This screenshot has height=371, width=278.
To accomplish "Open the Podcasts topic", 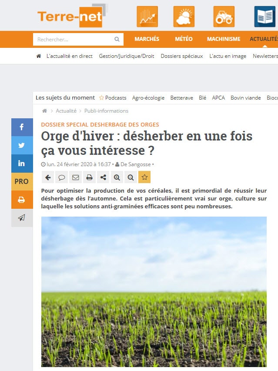I will [113, 98].
